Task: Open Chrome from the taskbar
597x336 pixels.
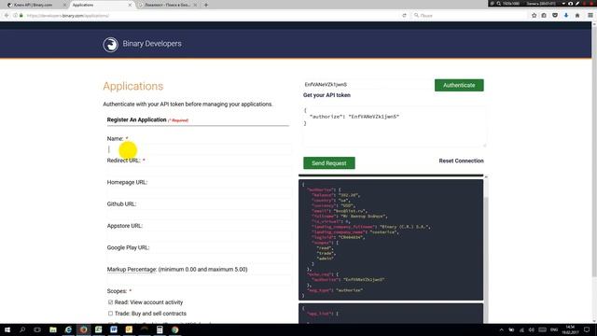Action: point(174,329)
